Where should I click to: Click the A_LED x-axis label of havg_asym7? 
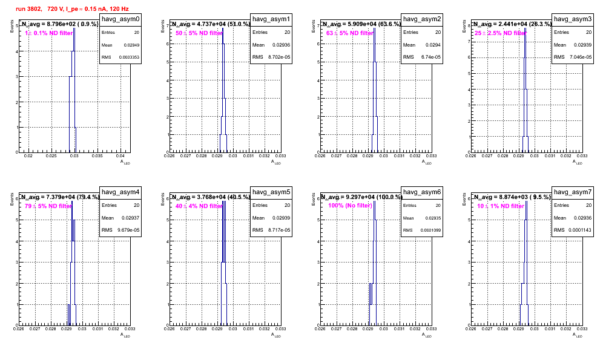578,335
